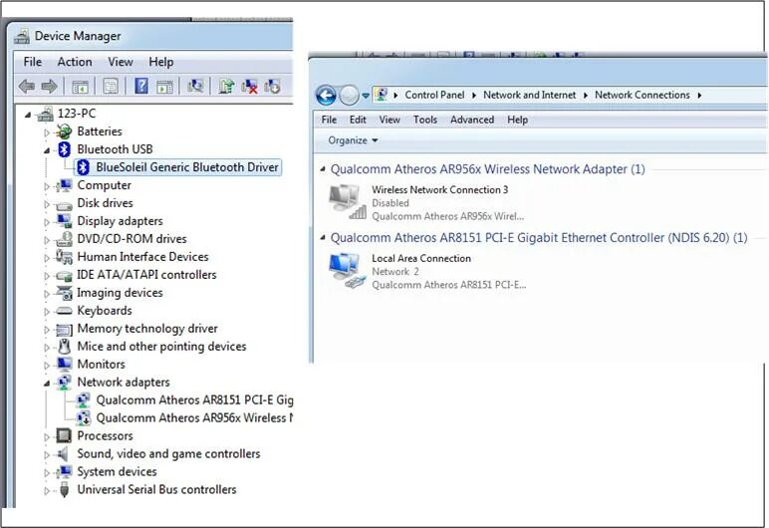The width and height of the screenshot is (769, 528).
Task: Open the Help toolbar icon with question mark
Action: pos(141,86)
